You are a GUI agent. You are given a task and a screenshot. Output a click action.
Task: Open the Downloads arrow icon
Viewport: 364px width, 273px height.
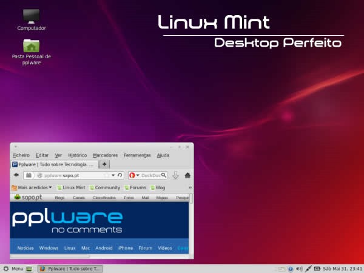pos(175,175)
